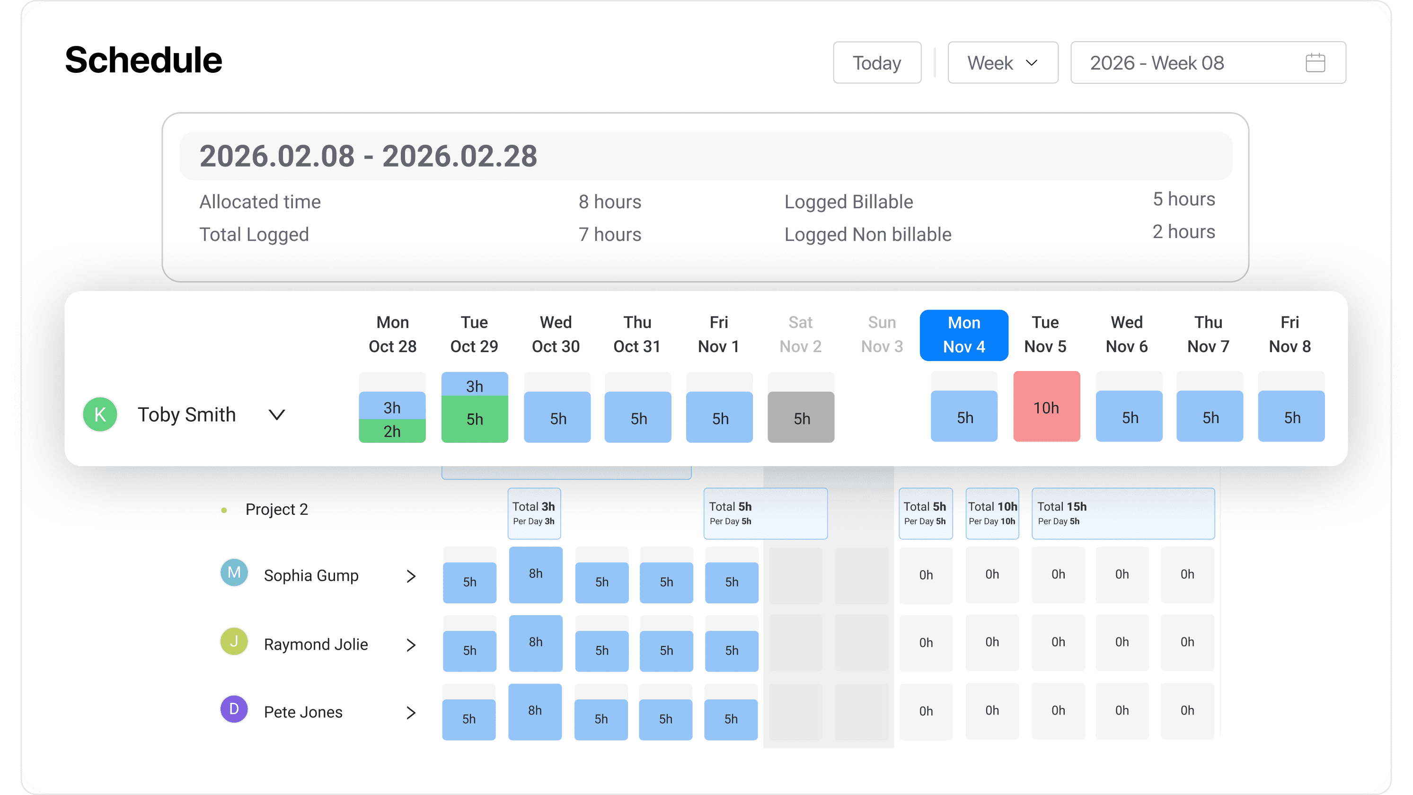Click the Today button
The height and width of the screenshot is (795, 1413).
[876, 62]
